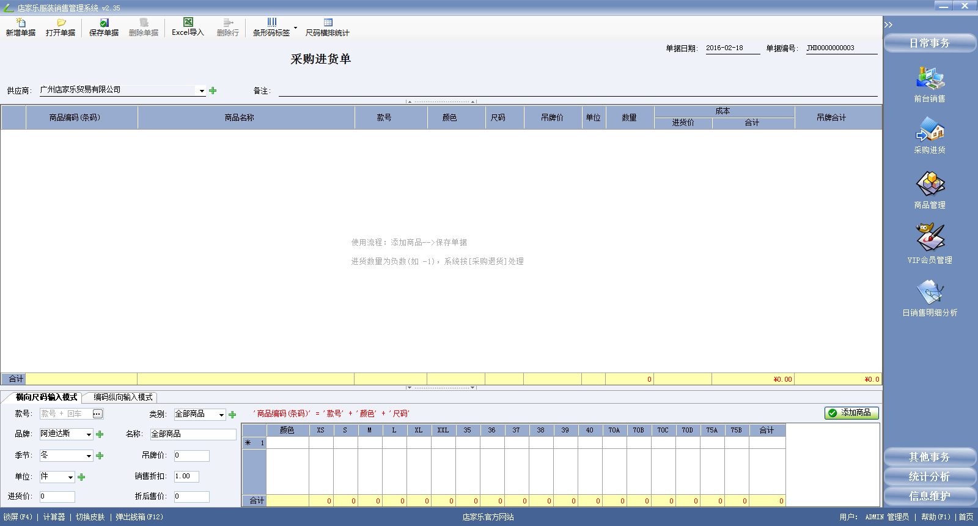The height and width of the screenshot is (526, 978).
Task: Import data via Excel导入
Action: [188, 28]
